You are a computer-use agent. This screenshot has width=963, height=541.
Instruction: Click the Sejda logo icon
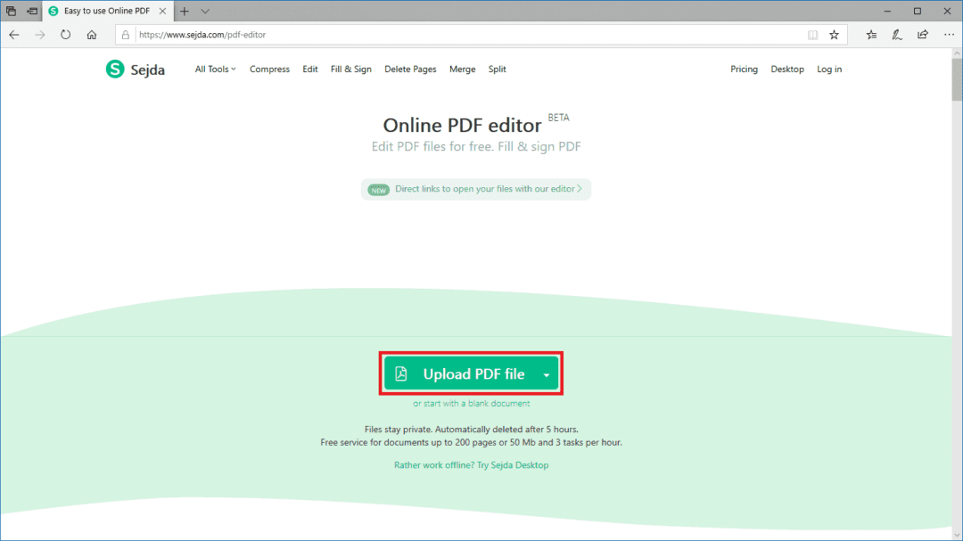click(x=114, y=70)
